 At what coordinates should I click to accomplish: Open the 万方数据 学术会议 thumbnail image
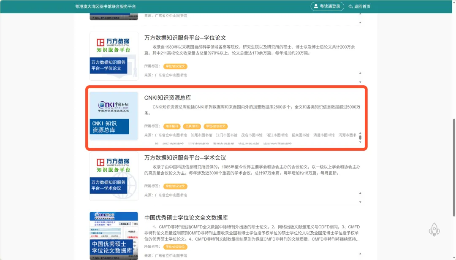[x=114, y=176]
